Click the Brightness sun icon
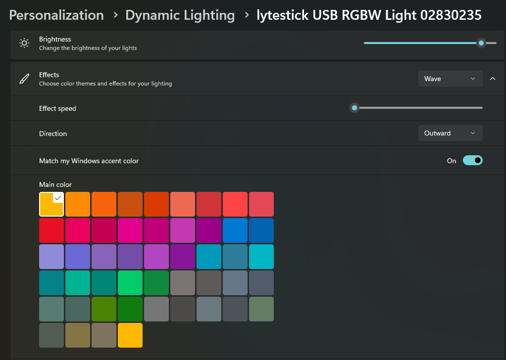Screen dimensions: 506x360 (24, 44)
